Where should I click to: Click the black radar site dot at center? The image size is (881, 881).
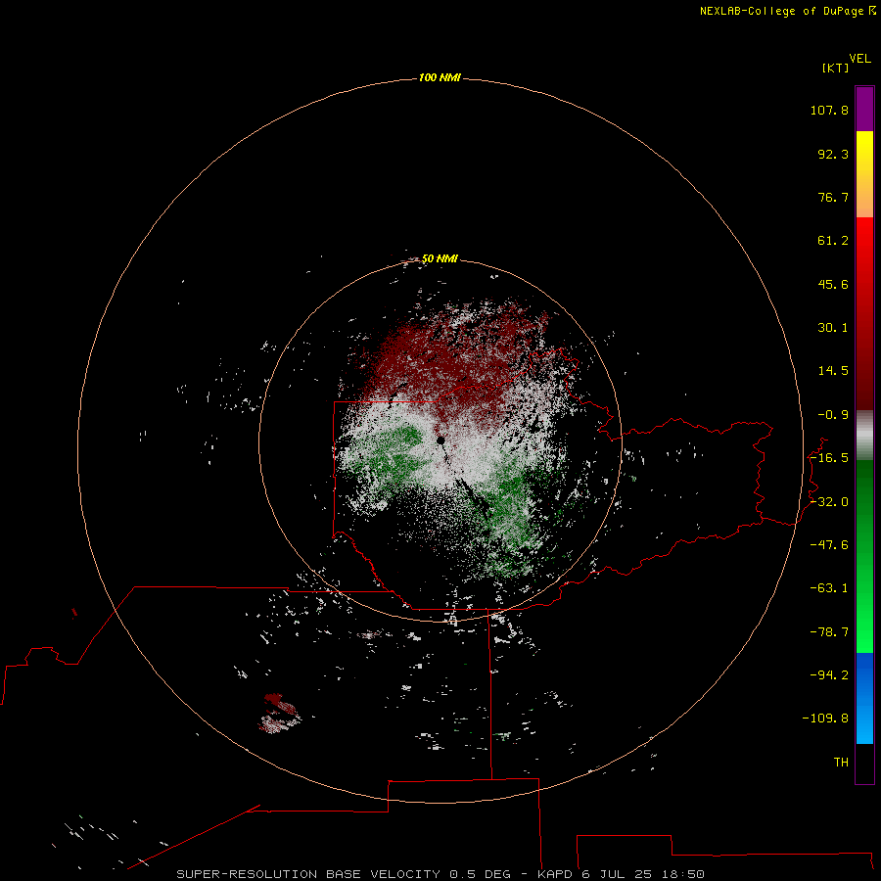(x=440, y=440)
